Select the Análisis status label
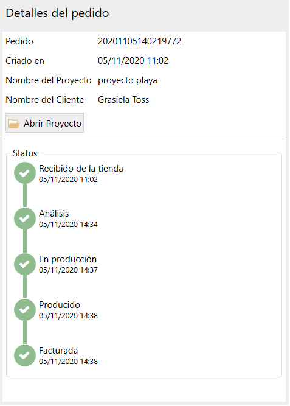The height and width of the screenshot is (406, 290). pyautogui.click(x=54, y=214)
